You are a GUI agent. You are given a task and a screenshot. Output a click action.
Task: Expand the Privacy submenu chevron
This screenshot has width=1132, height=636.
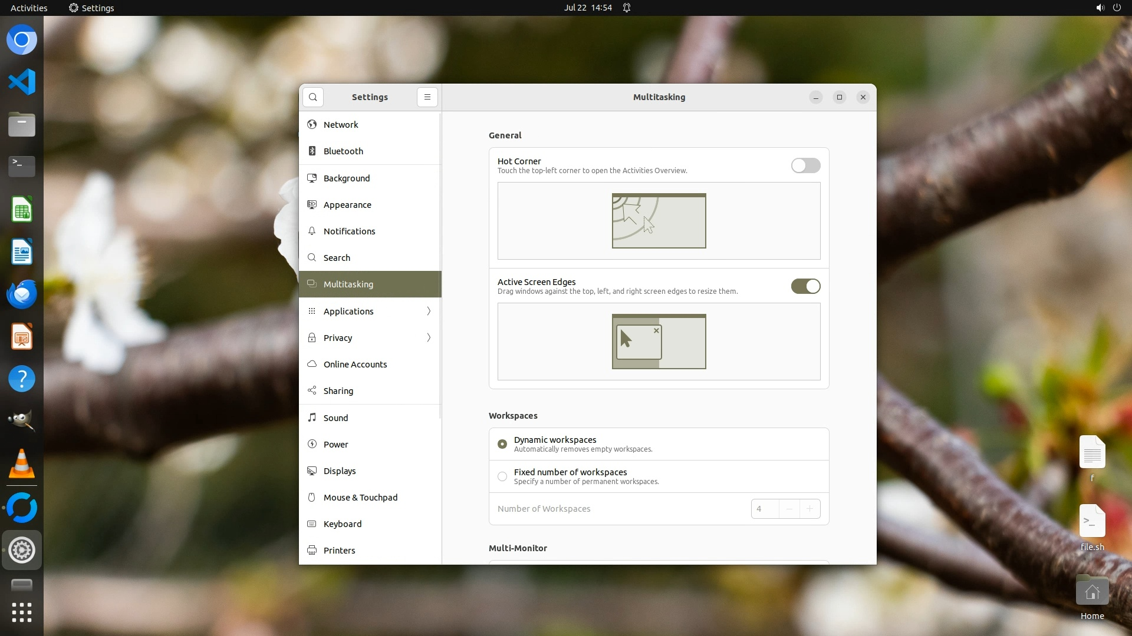tap(429, 338)
